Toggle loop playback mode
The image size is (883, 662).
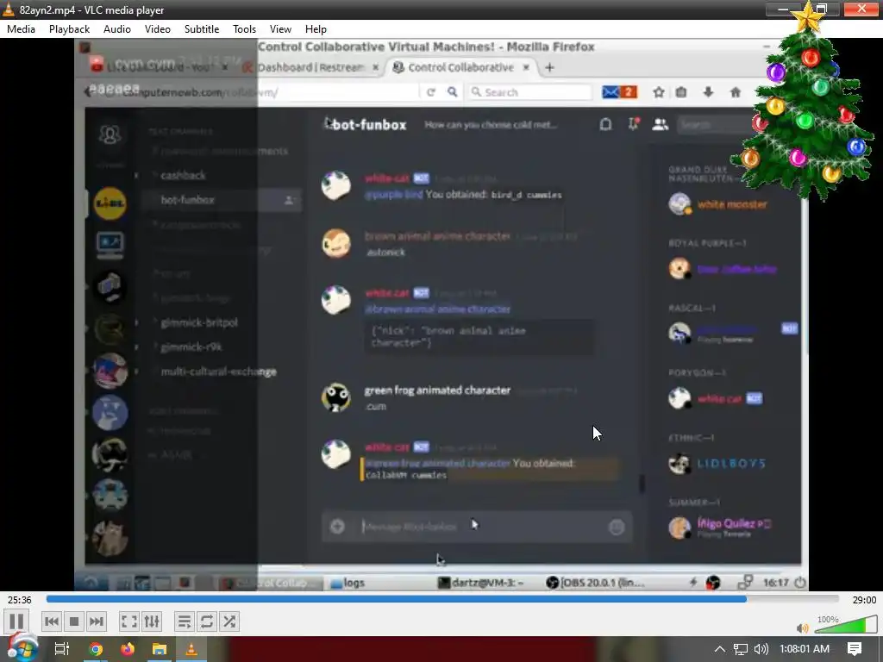(x=207, y=621)
